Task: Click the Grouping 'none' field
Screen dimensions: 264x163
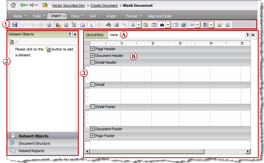Action: pos(114,35)
